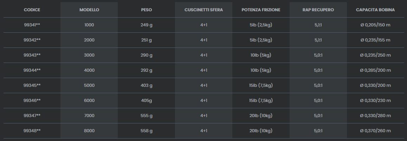The image size is (407, 141).
Task: Click the 555 g weight cell
Action: pos(147,116)
